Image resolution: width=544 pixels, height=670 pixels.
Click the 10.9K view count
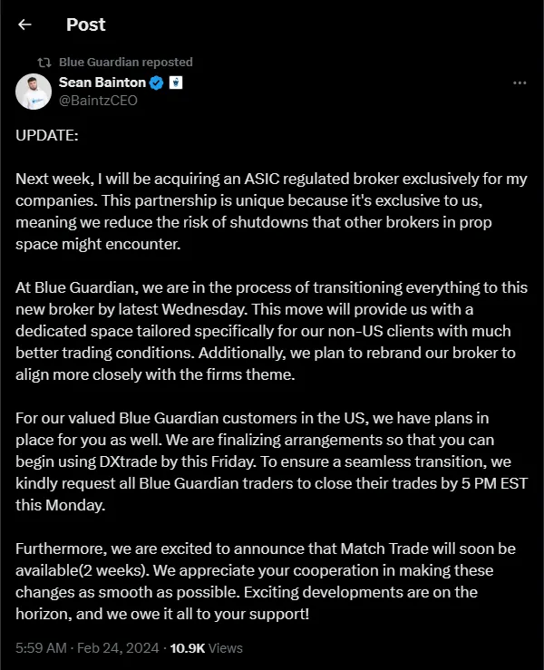click(188, 648)
